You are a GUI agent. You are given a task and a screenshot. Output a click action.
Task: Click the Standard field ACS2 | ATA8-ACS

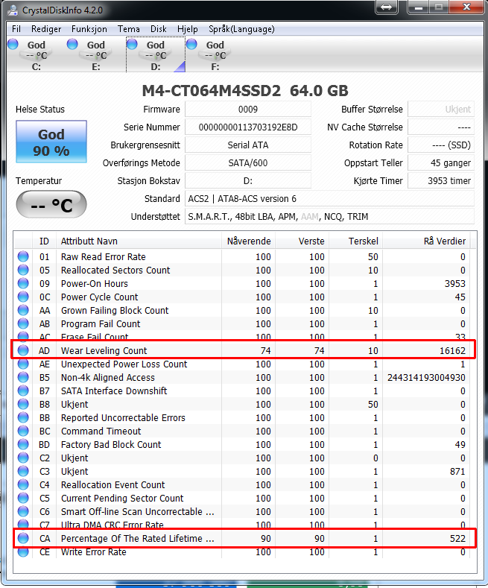click(329, 198)
